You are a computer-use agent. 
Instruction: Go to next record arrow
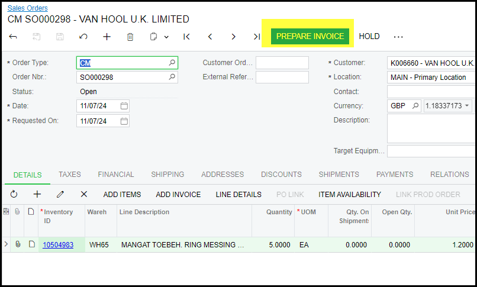(x=234, y=37)
